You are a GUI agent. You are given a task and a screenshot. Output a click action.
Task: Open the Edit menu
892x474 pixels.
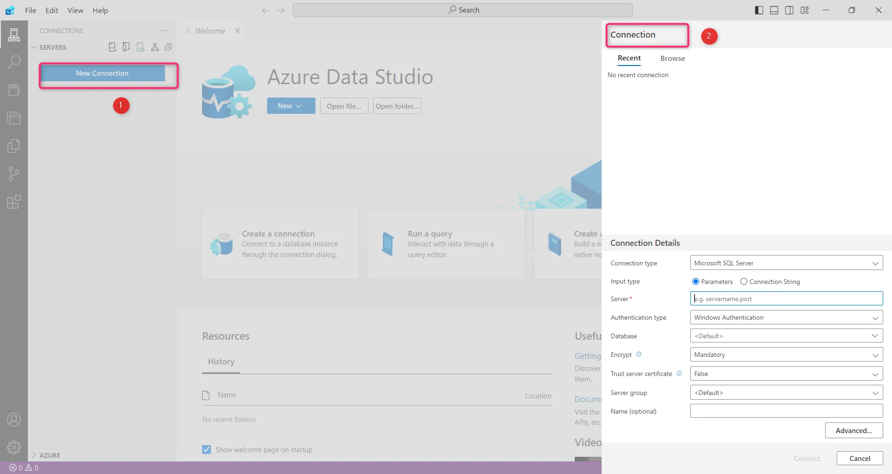52,10
